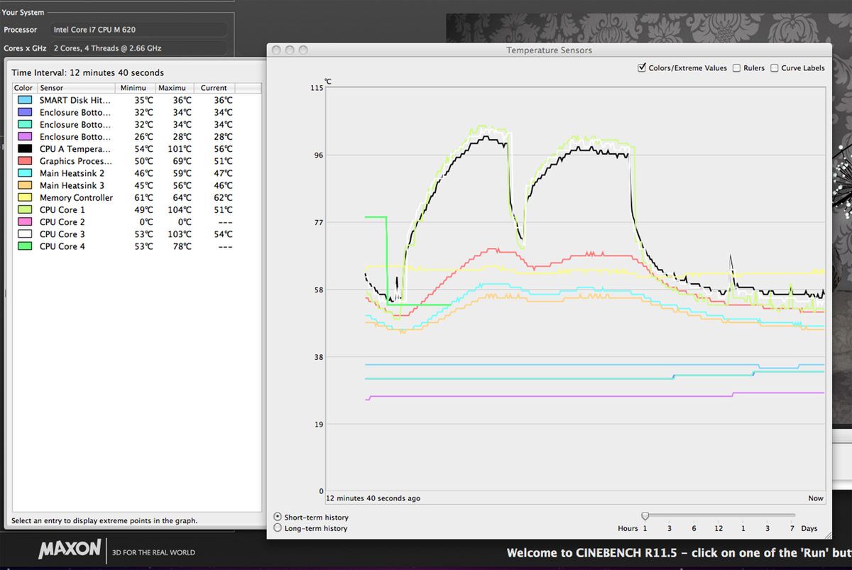
Task: Click the Memory Controller yellow swatch
Action: pos(25,198)
